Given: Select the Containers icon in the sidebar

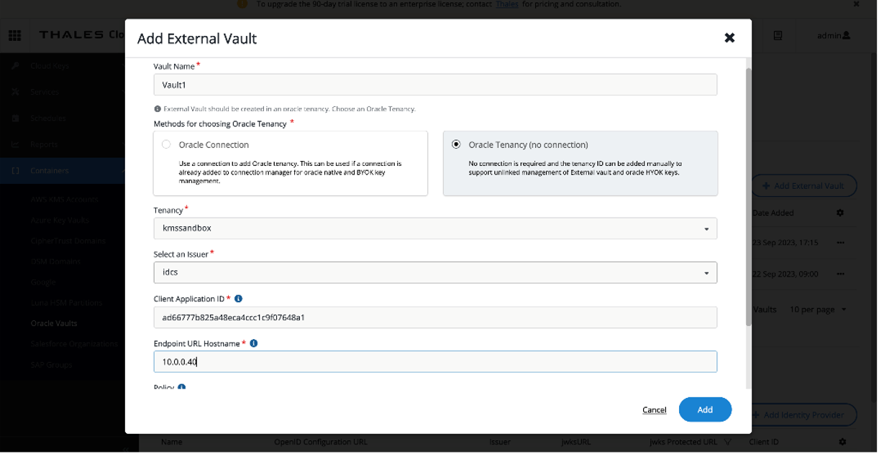Looking at the screenshot, I should tap(14, 170).
